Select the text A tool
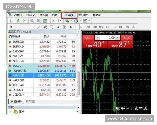The image size is (157, 125). pos(58,27)
